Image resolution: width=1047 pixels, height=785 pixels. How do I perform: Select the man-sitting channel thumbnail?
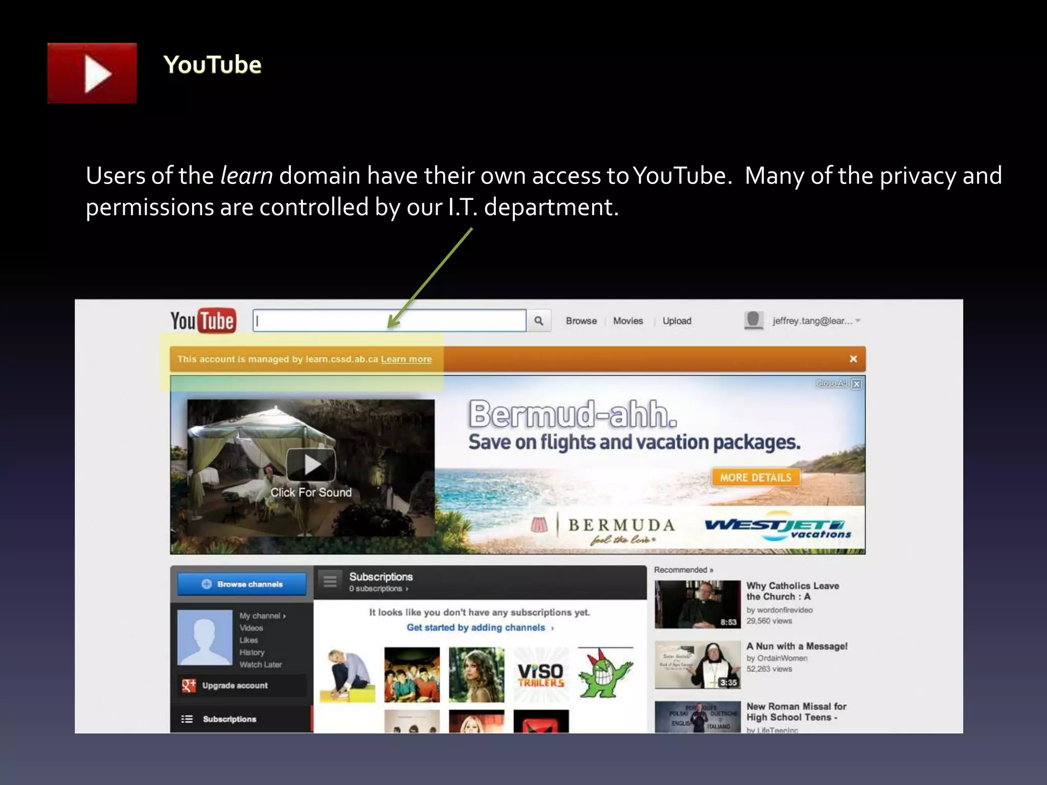coord(348,675)
